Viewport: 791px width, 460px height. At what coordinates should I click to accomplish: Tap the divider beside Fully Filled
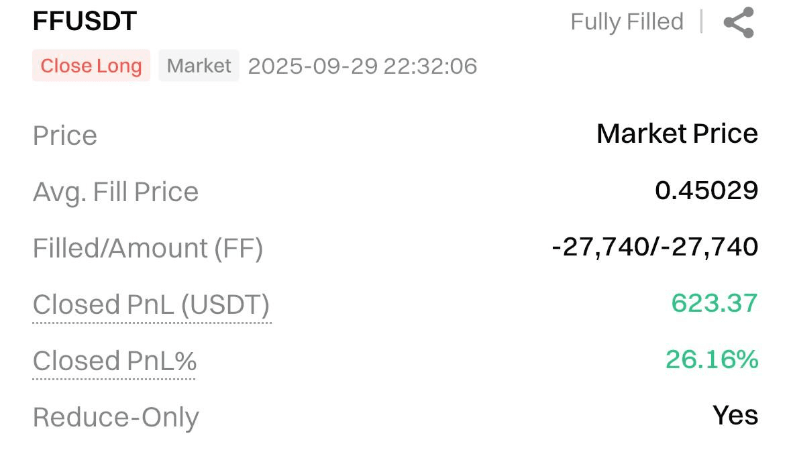(702, 21)
